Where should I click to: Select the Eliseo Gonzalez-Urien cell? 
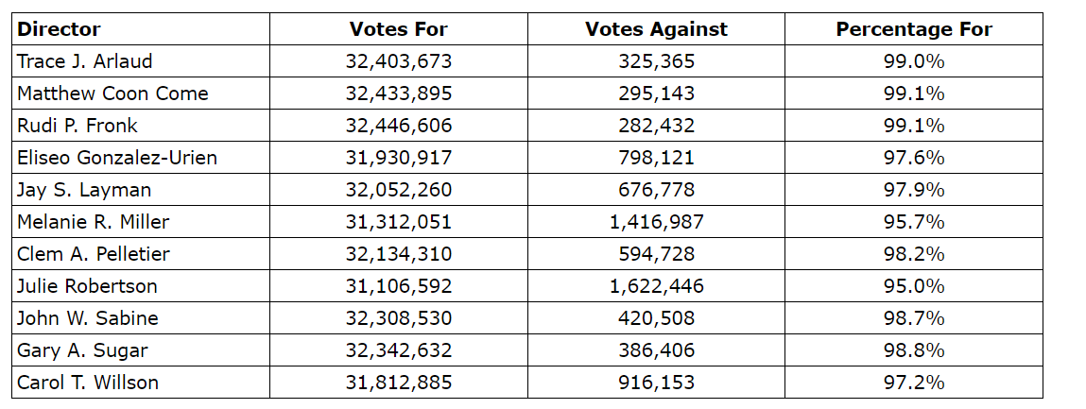click(117, 158)
